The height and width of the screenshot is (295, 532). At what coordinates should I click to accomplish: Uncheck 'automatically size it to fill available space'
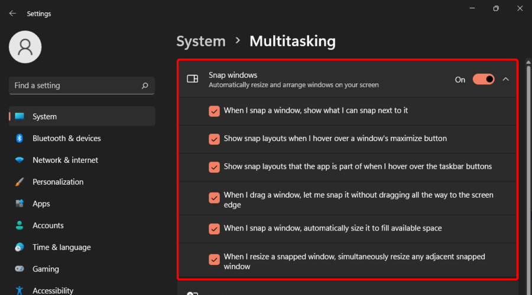point(214,228)
